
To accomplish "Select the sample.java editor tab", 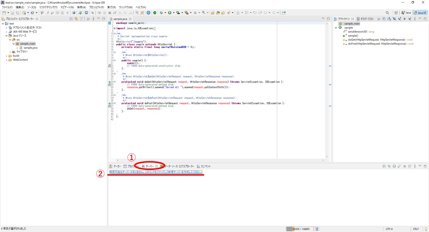I will [x=120, y=19].
